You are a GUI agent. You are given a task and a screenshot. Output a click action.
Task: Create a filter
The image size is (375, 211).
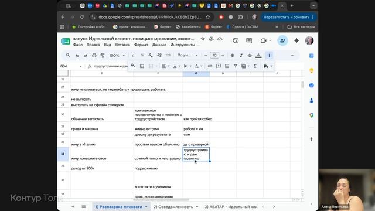(x=236, y=66)
